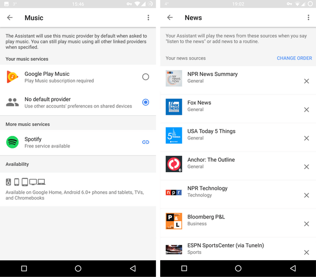Tap the 'Availability' heading
This screenshot has width=316, height=277.
[17, 164]
